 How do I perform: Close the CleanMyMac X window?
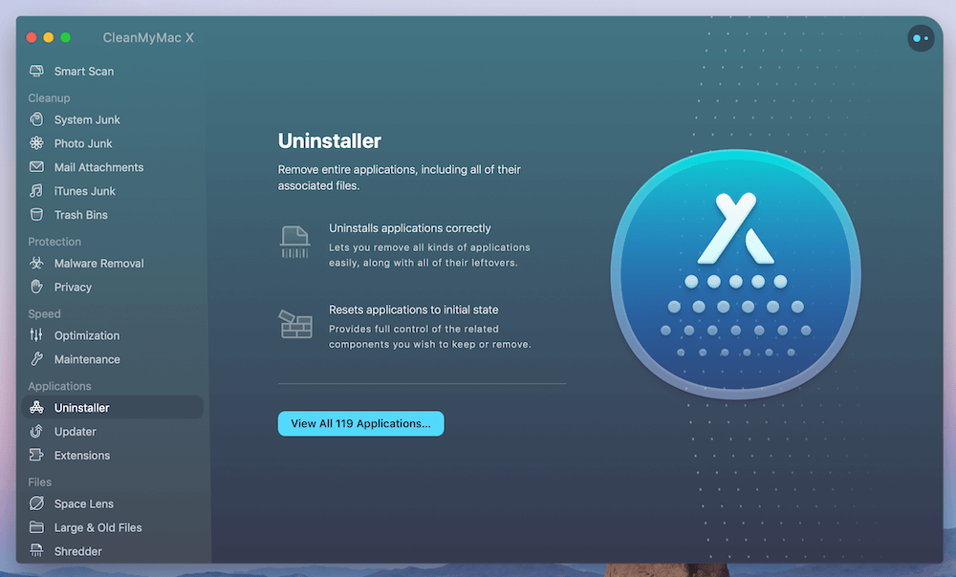click(32, 38)
